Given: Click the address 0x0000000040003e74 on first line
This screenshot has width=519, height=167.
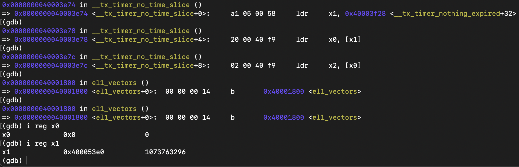Looking at the screenshot, I should pos(39,5).
